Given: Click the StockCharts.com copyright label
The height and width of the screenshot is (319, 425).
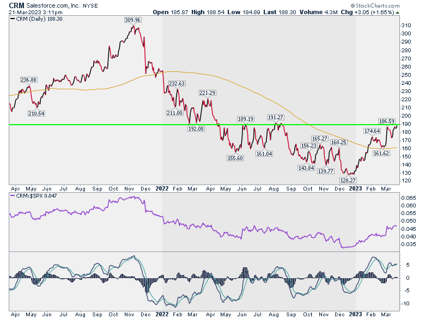Looking at the screenshot, I should tap(375, 5).
